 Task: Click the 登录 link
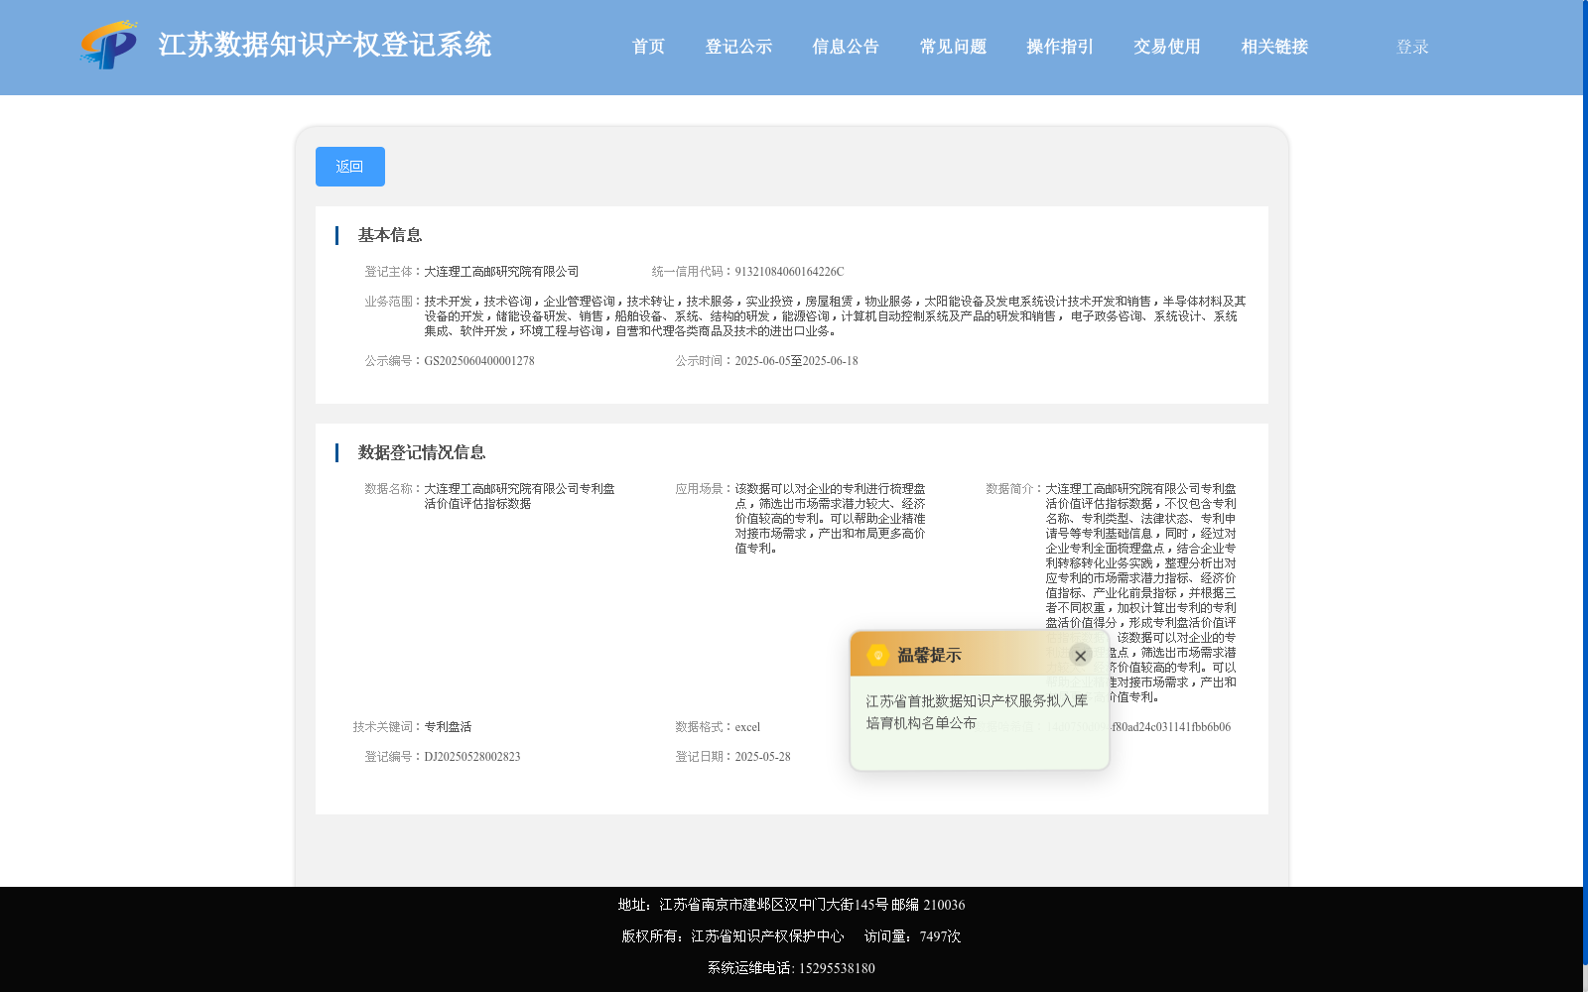[x=1412, y=47]
